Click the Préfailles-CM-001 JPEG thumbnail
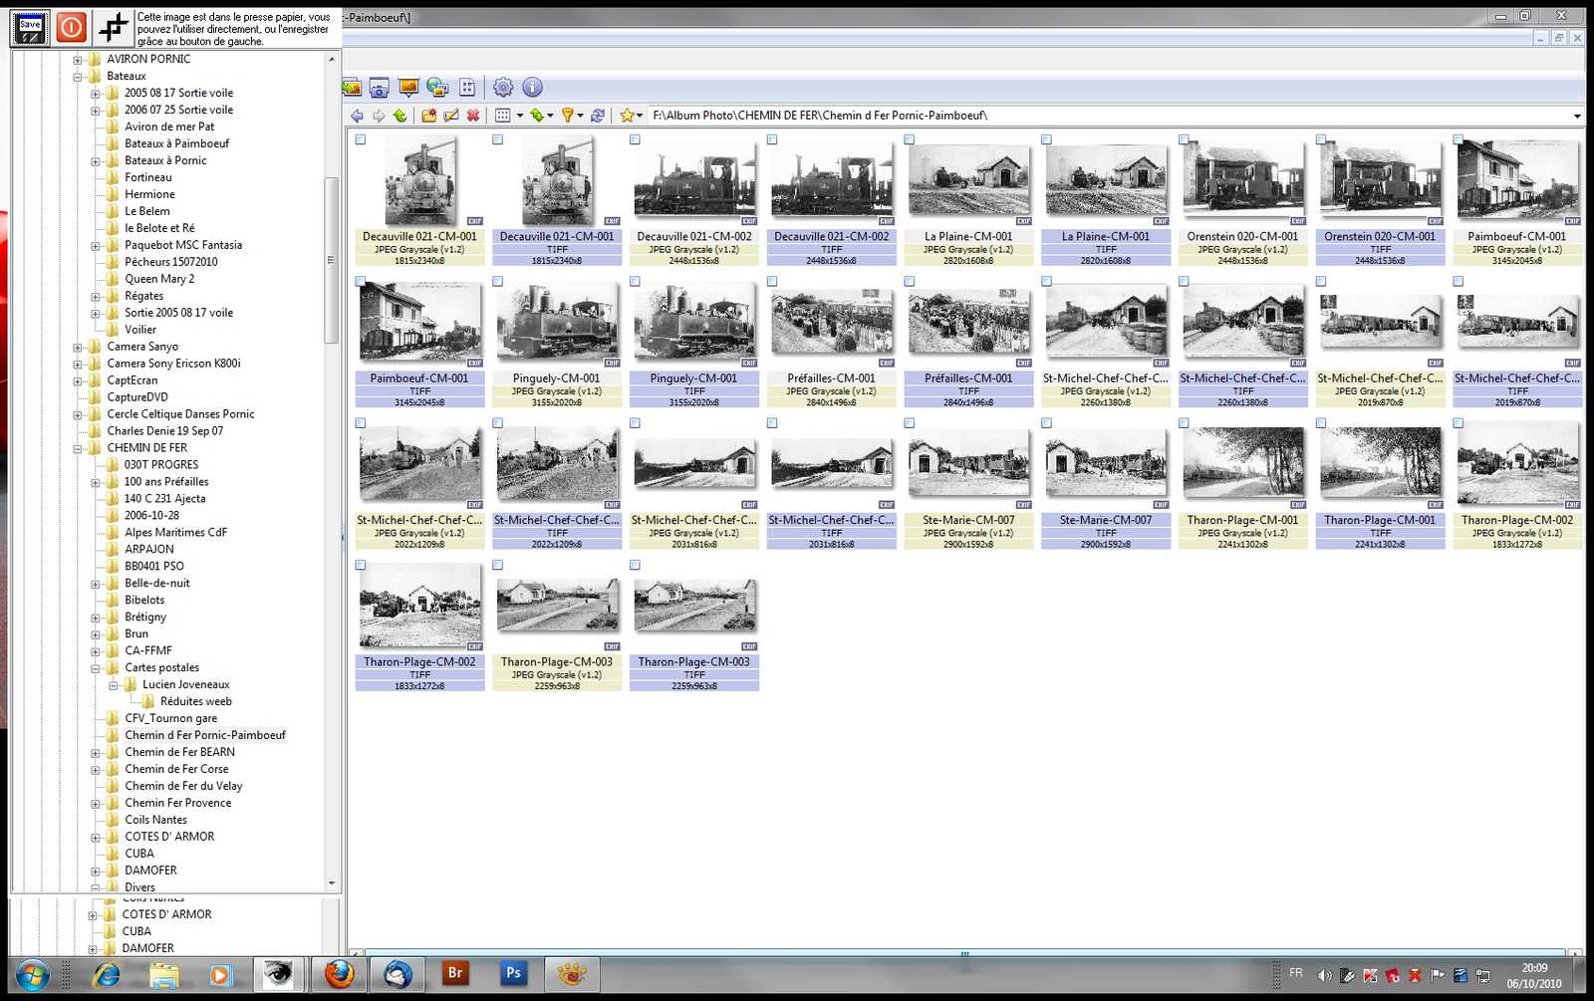 tap(832, 322)
